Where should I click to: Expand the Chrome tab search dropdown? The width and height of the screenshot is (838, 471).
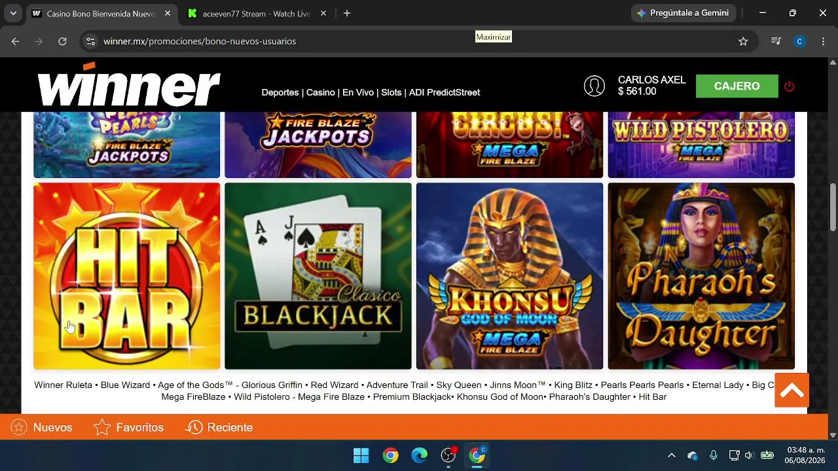click(x=13, y=13)
